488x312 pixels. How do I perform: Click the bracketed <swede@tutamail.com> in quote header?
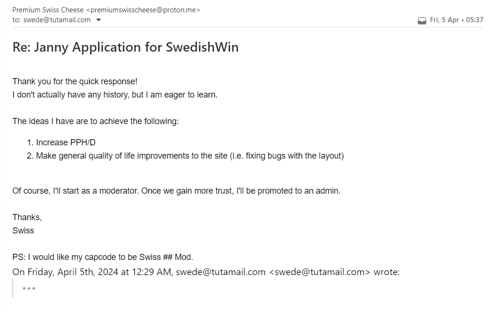pyautogui.click(x=319, y=272)
